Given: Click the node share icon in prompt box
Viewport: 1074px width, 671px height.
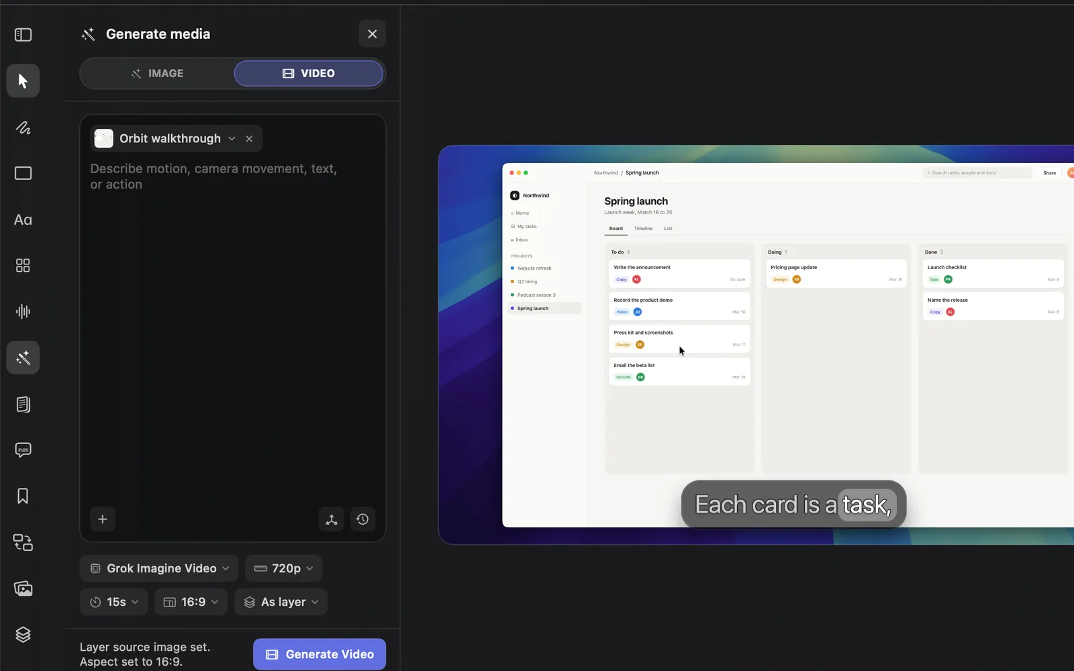Looking at the screenshot, I should 332,519.
